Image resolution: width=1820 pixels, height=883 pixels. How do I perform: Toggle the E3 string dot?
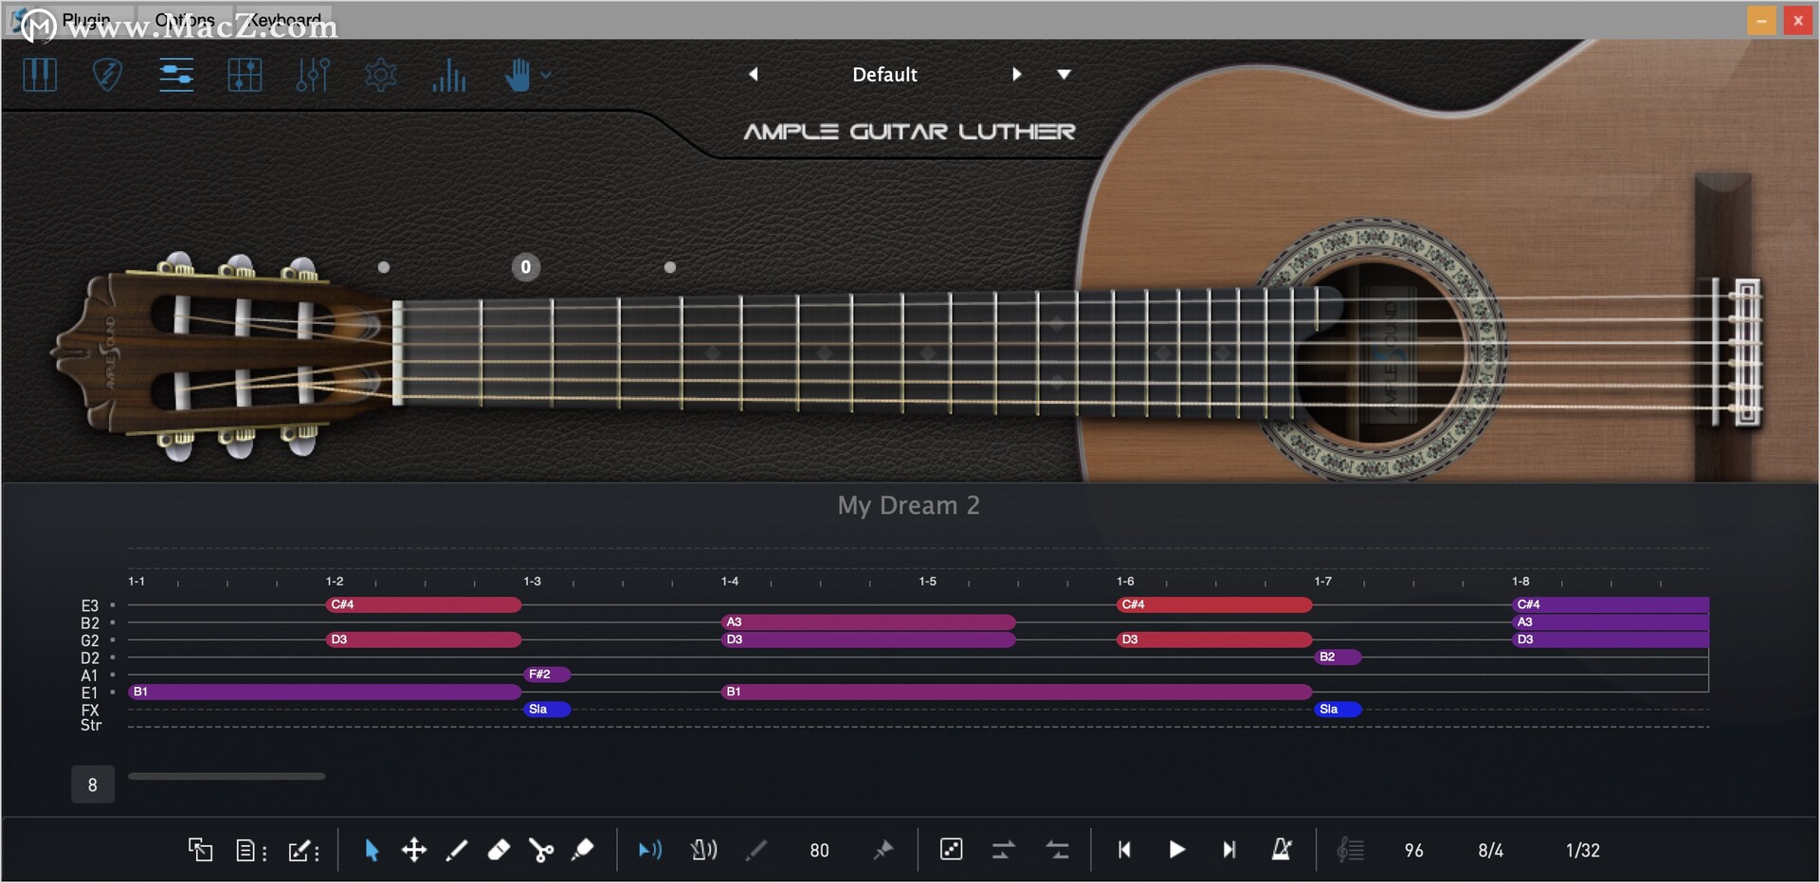pyautogui.click(x=113, y=604)
